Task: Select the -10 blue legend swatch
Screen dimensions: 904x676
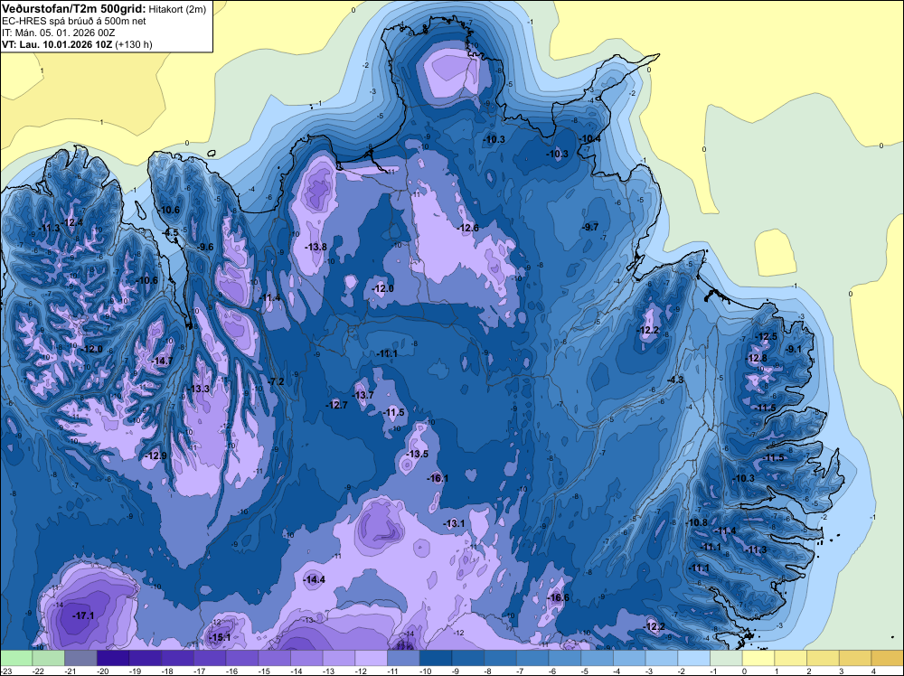Action: tap(436, 657)
